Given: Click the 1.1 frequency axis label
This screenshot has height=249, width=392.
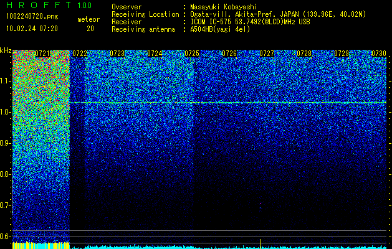Looking at the screenshot, I should (x=6, y=82).
